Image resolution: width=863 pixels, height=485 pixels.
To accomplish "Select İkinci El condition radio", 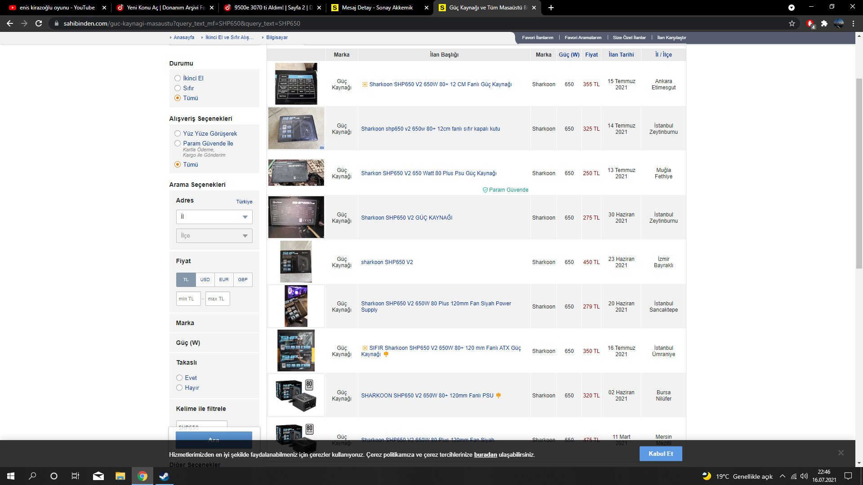I will click(x=178, y=78).
